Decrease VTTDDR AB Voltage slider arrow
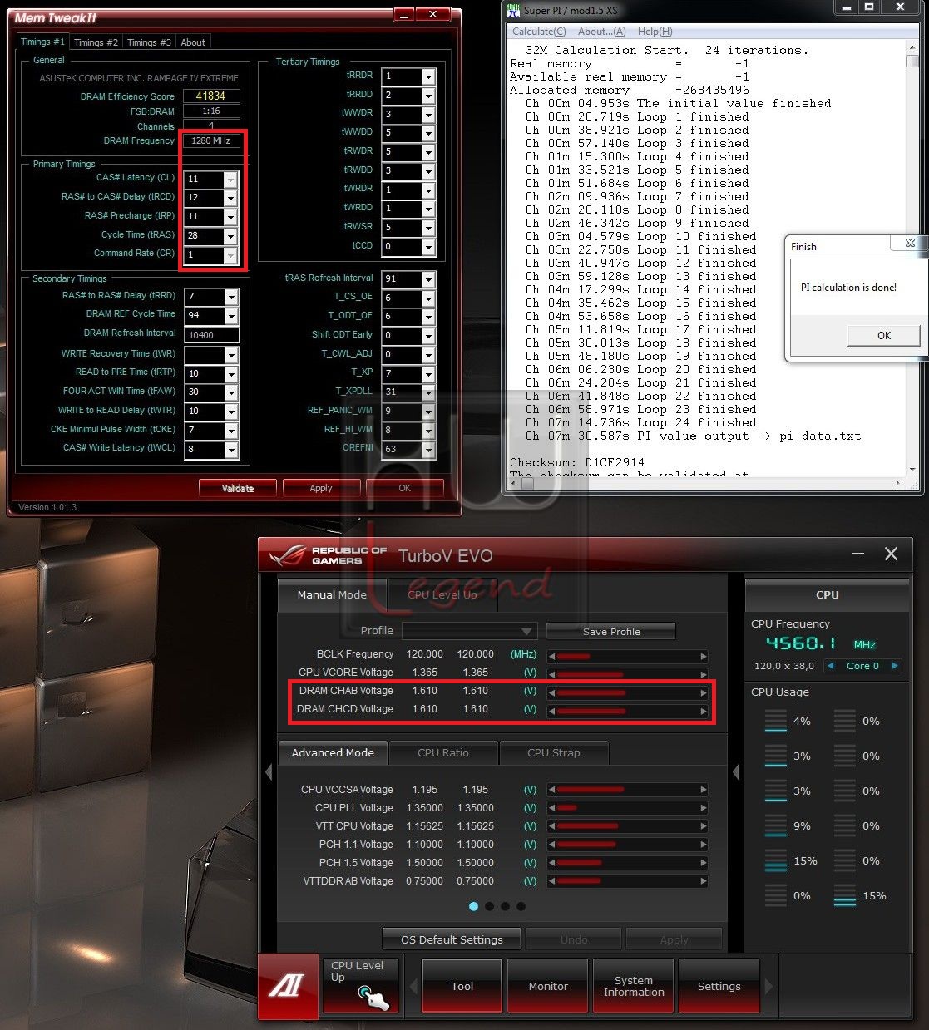This screenshot has width=929, height=1030. [x=551, y=881]
